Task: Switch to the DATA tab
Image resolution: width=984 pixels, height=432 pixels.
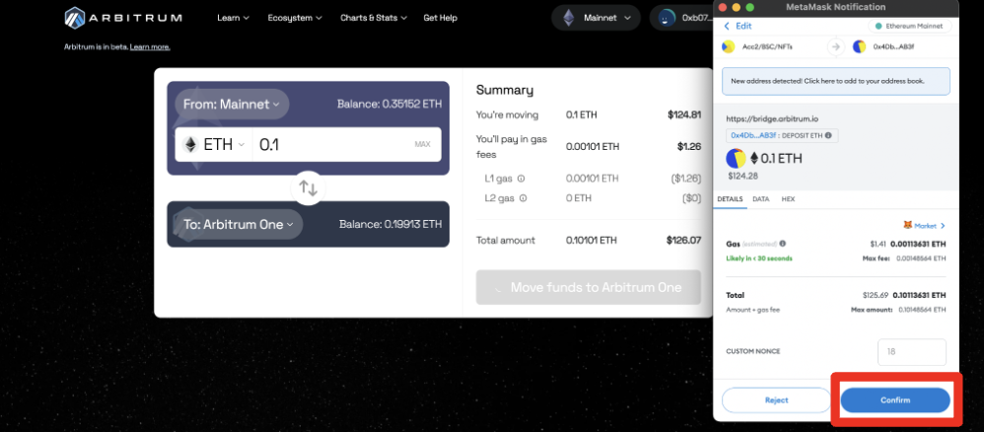Action: pyautogui.click(x=760, y=199)
